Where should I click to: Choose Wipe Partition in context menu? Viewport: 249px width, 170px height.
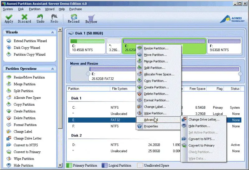coord(159,113)
